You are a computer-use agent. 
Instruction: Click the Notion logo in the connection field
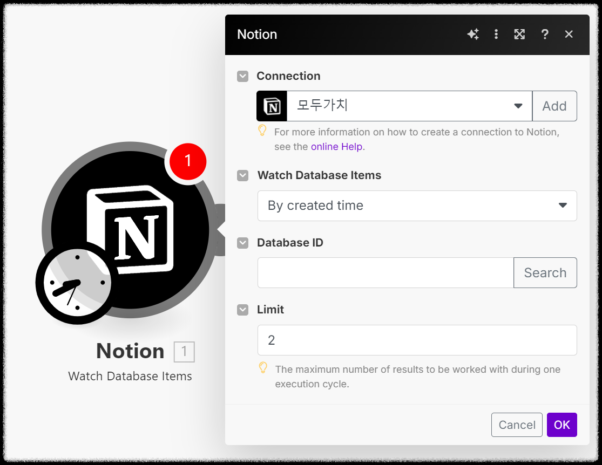click(272, 106)
